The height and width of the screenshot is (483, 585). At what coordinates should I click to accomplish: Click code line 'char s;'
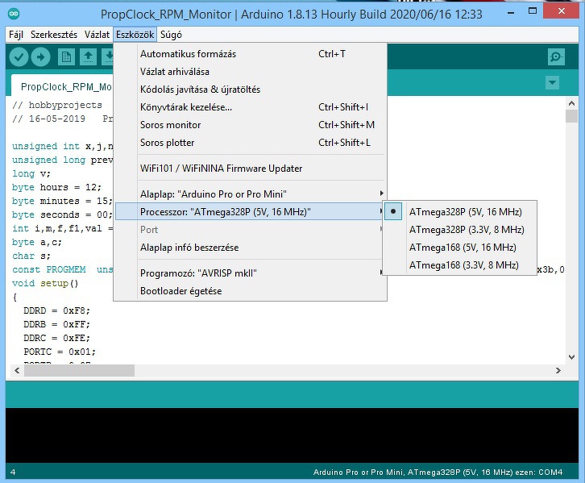coord(31,256)
